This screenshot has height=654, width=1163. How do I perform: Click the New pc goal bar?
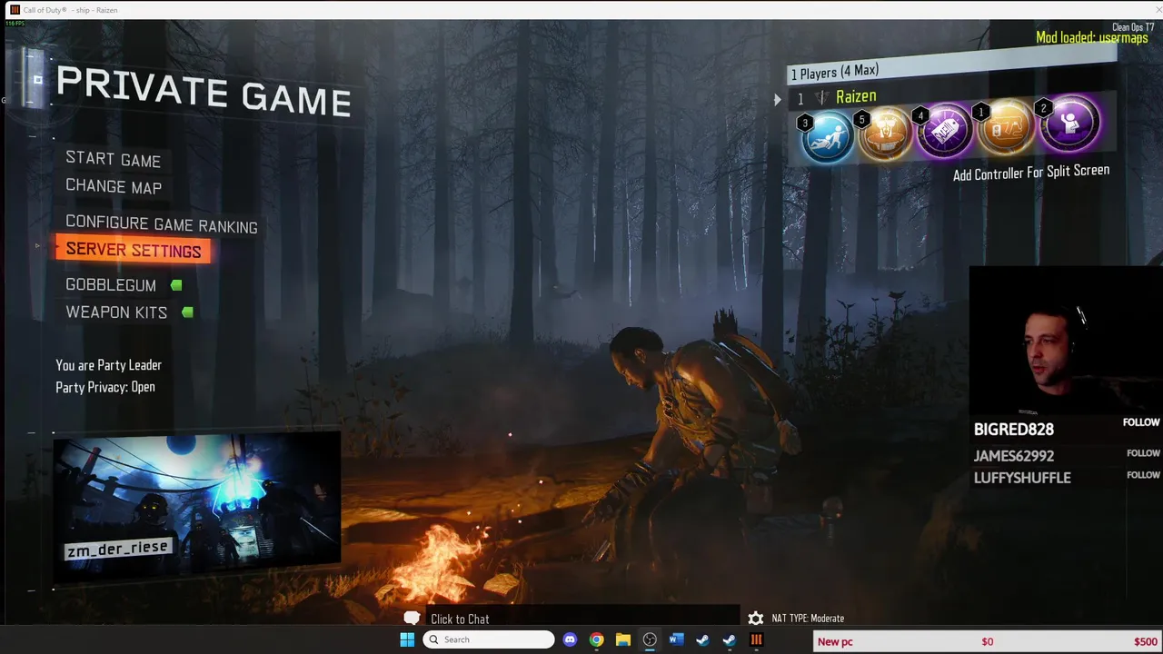tap(988, 641)
